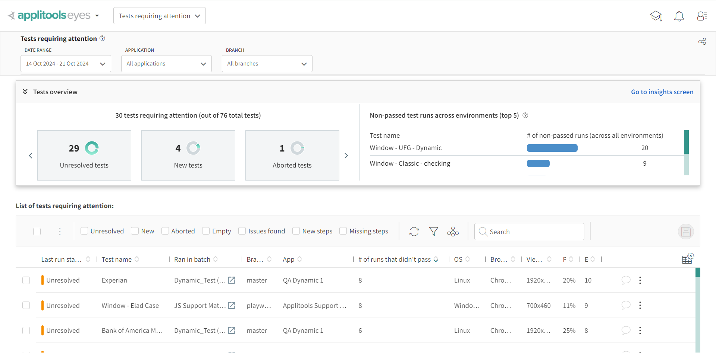Viewport: 716px width, 357px height.
Task: Sort by Test name column
Action: coord(137,259)
